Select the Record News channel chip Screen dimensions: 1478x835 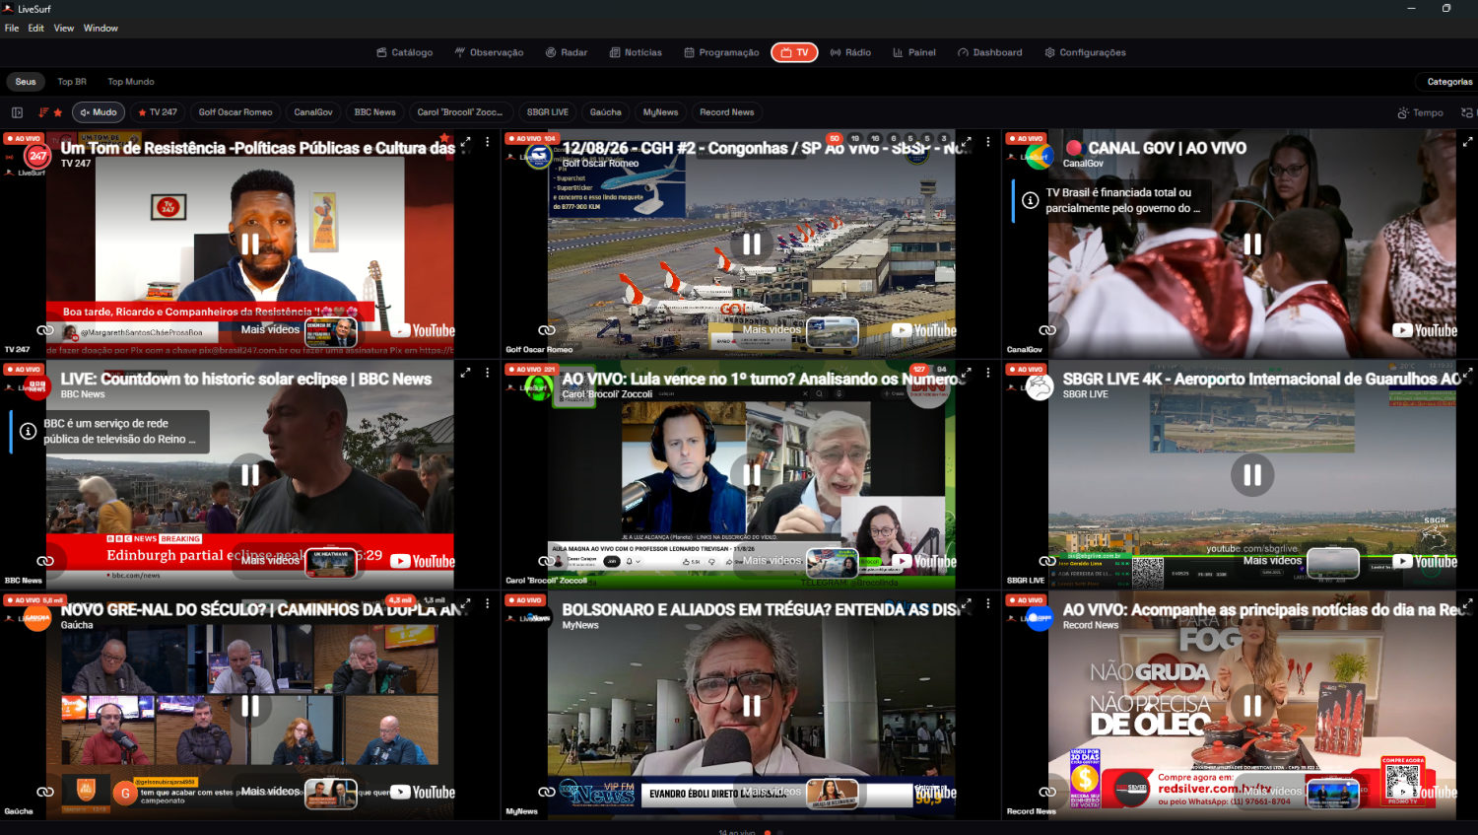[727, 112]
